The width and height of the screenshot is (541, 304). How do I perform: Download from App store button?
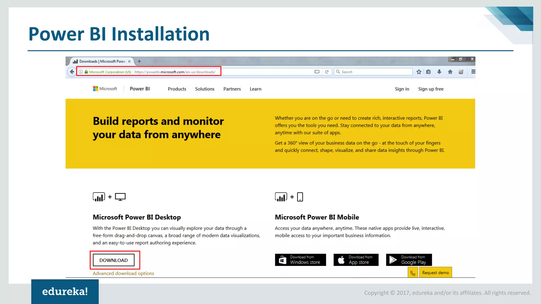click(356, 260)
